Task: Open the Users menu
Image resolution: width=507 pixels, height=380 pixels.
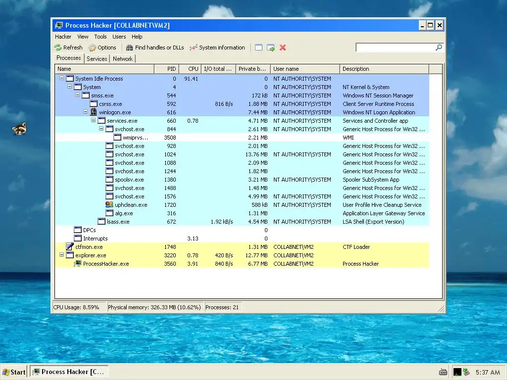Action: click(x=119, y=37)
